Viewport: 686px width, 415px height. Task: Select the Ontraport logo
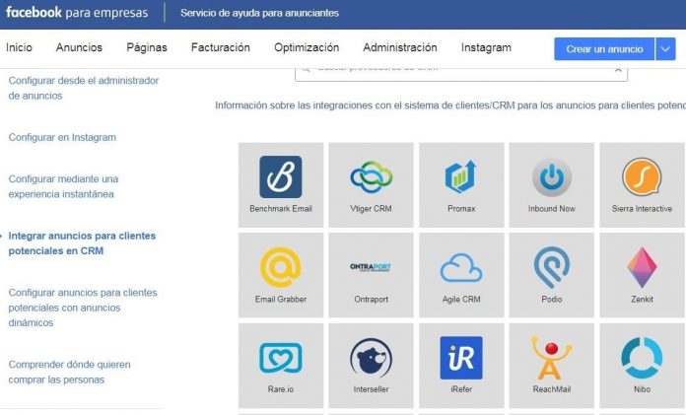[x=371, y=267]
